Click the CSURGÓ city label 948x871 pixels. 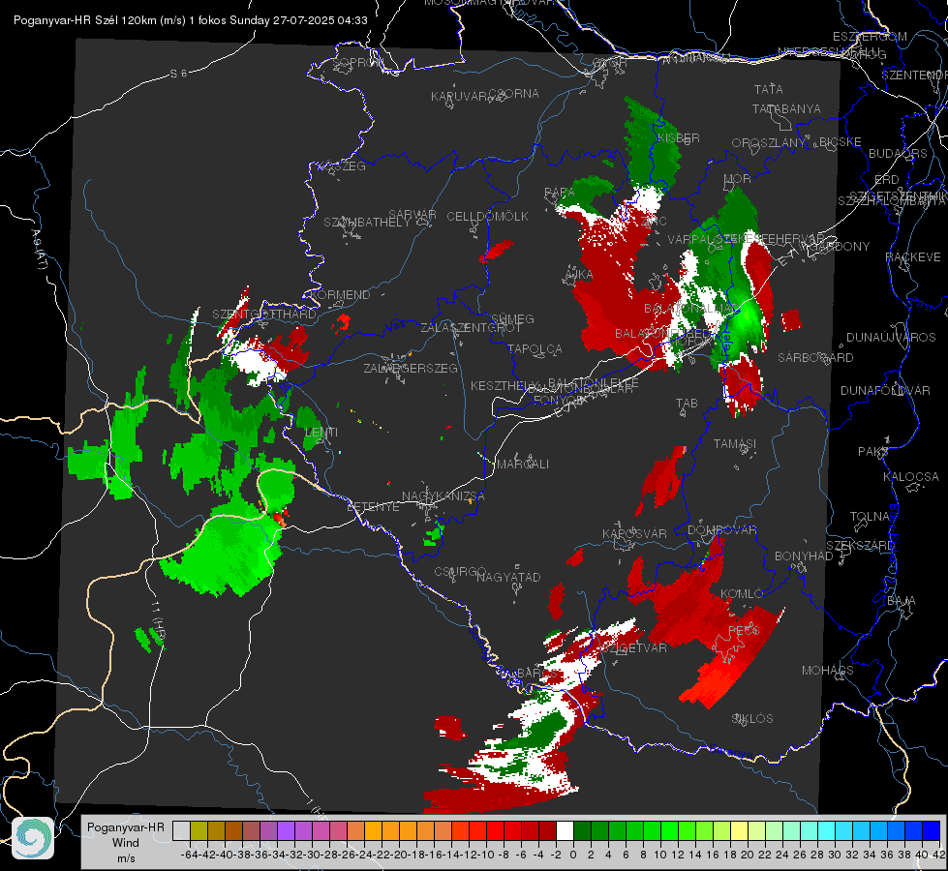tap(460, 571)
